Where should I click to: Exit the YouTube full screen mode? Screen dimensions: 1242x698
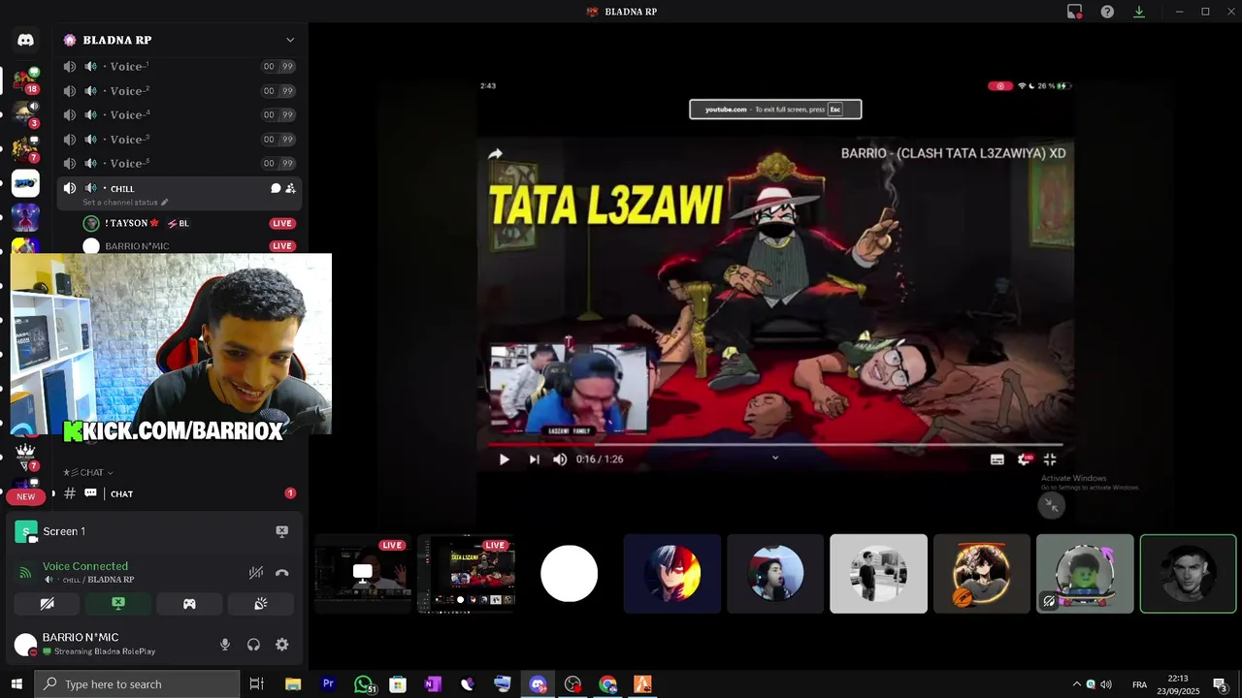(x=1050, y=460)
